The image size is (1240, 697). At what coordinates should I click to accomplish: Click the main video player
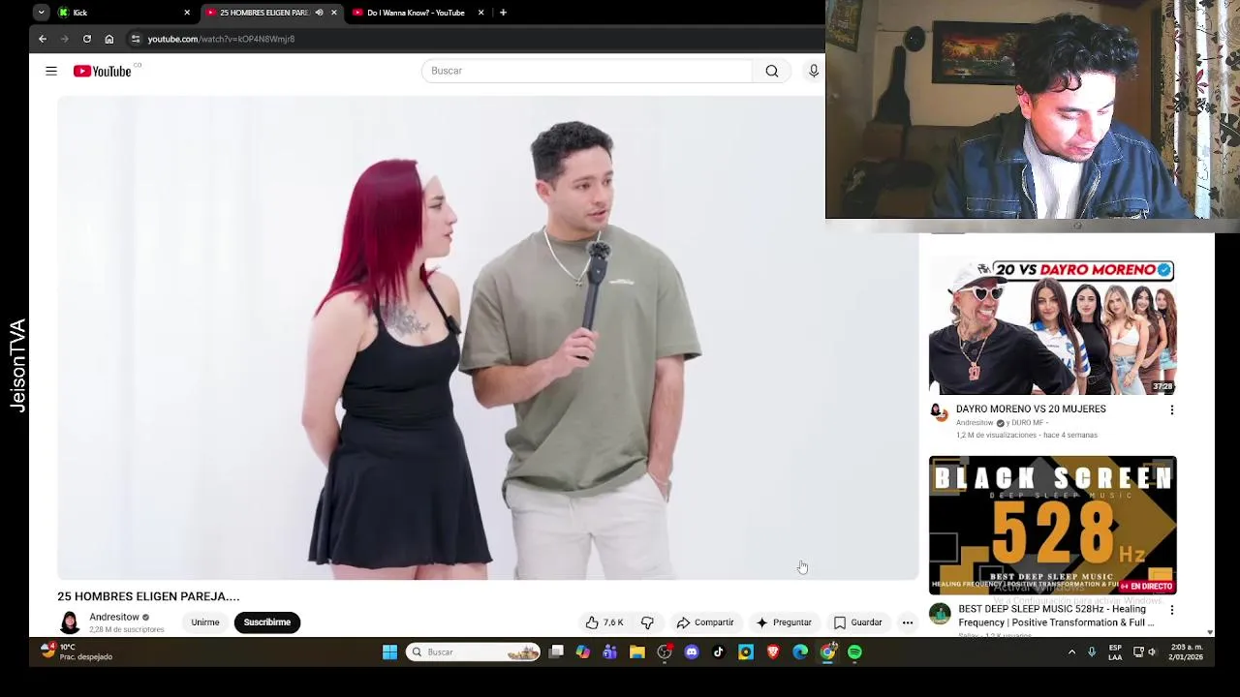pyautogui.click(x=487, y=338)
